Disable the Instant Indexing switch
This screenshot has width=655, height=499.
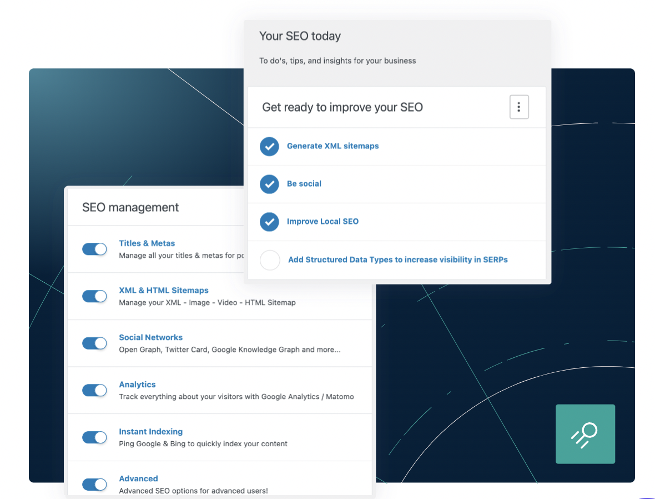(x=94, y=437)
